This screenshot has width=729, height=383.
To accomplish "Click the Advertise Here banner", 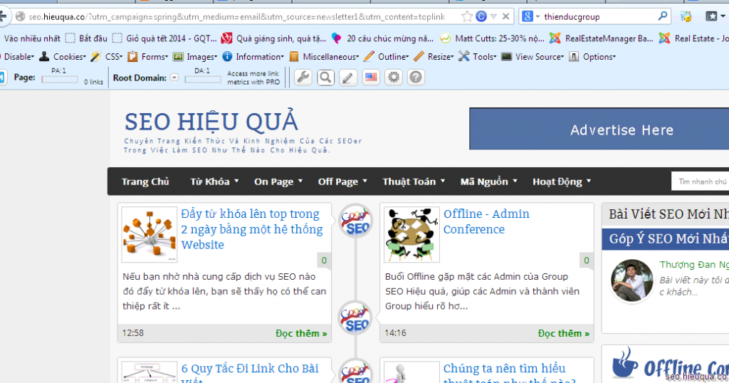I will tap(599, 129).
